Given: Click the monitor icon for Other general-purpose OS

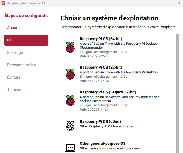Looking at the screenshot, I should 70,147.
